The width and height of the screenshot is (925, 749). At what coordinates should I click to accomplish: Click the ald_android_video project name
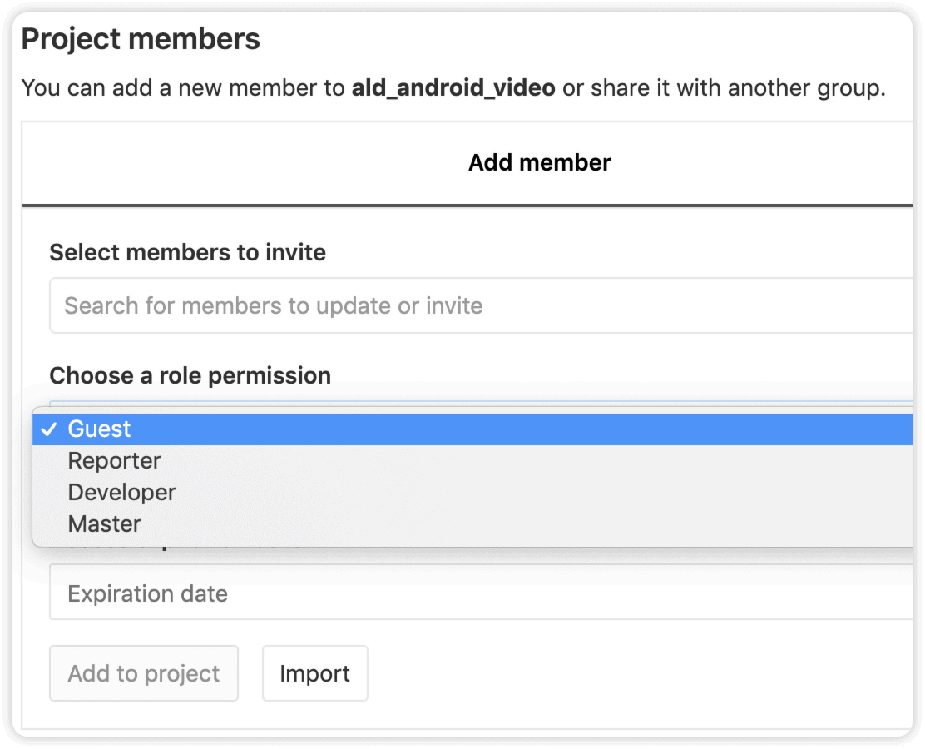453,88
